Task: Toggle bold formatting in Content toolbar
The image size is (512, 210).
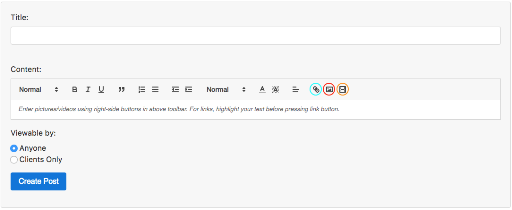Action: (75, 90)
